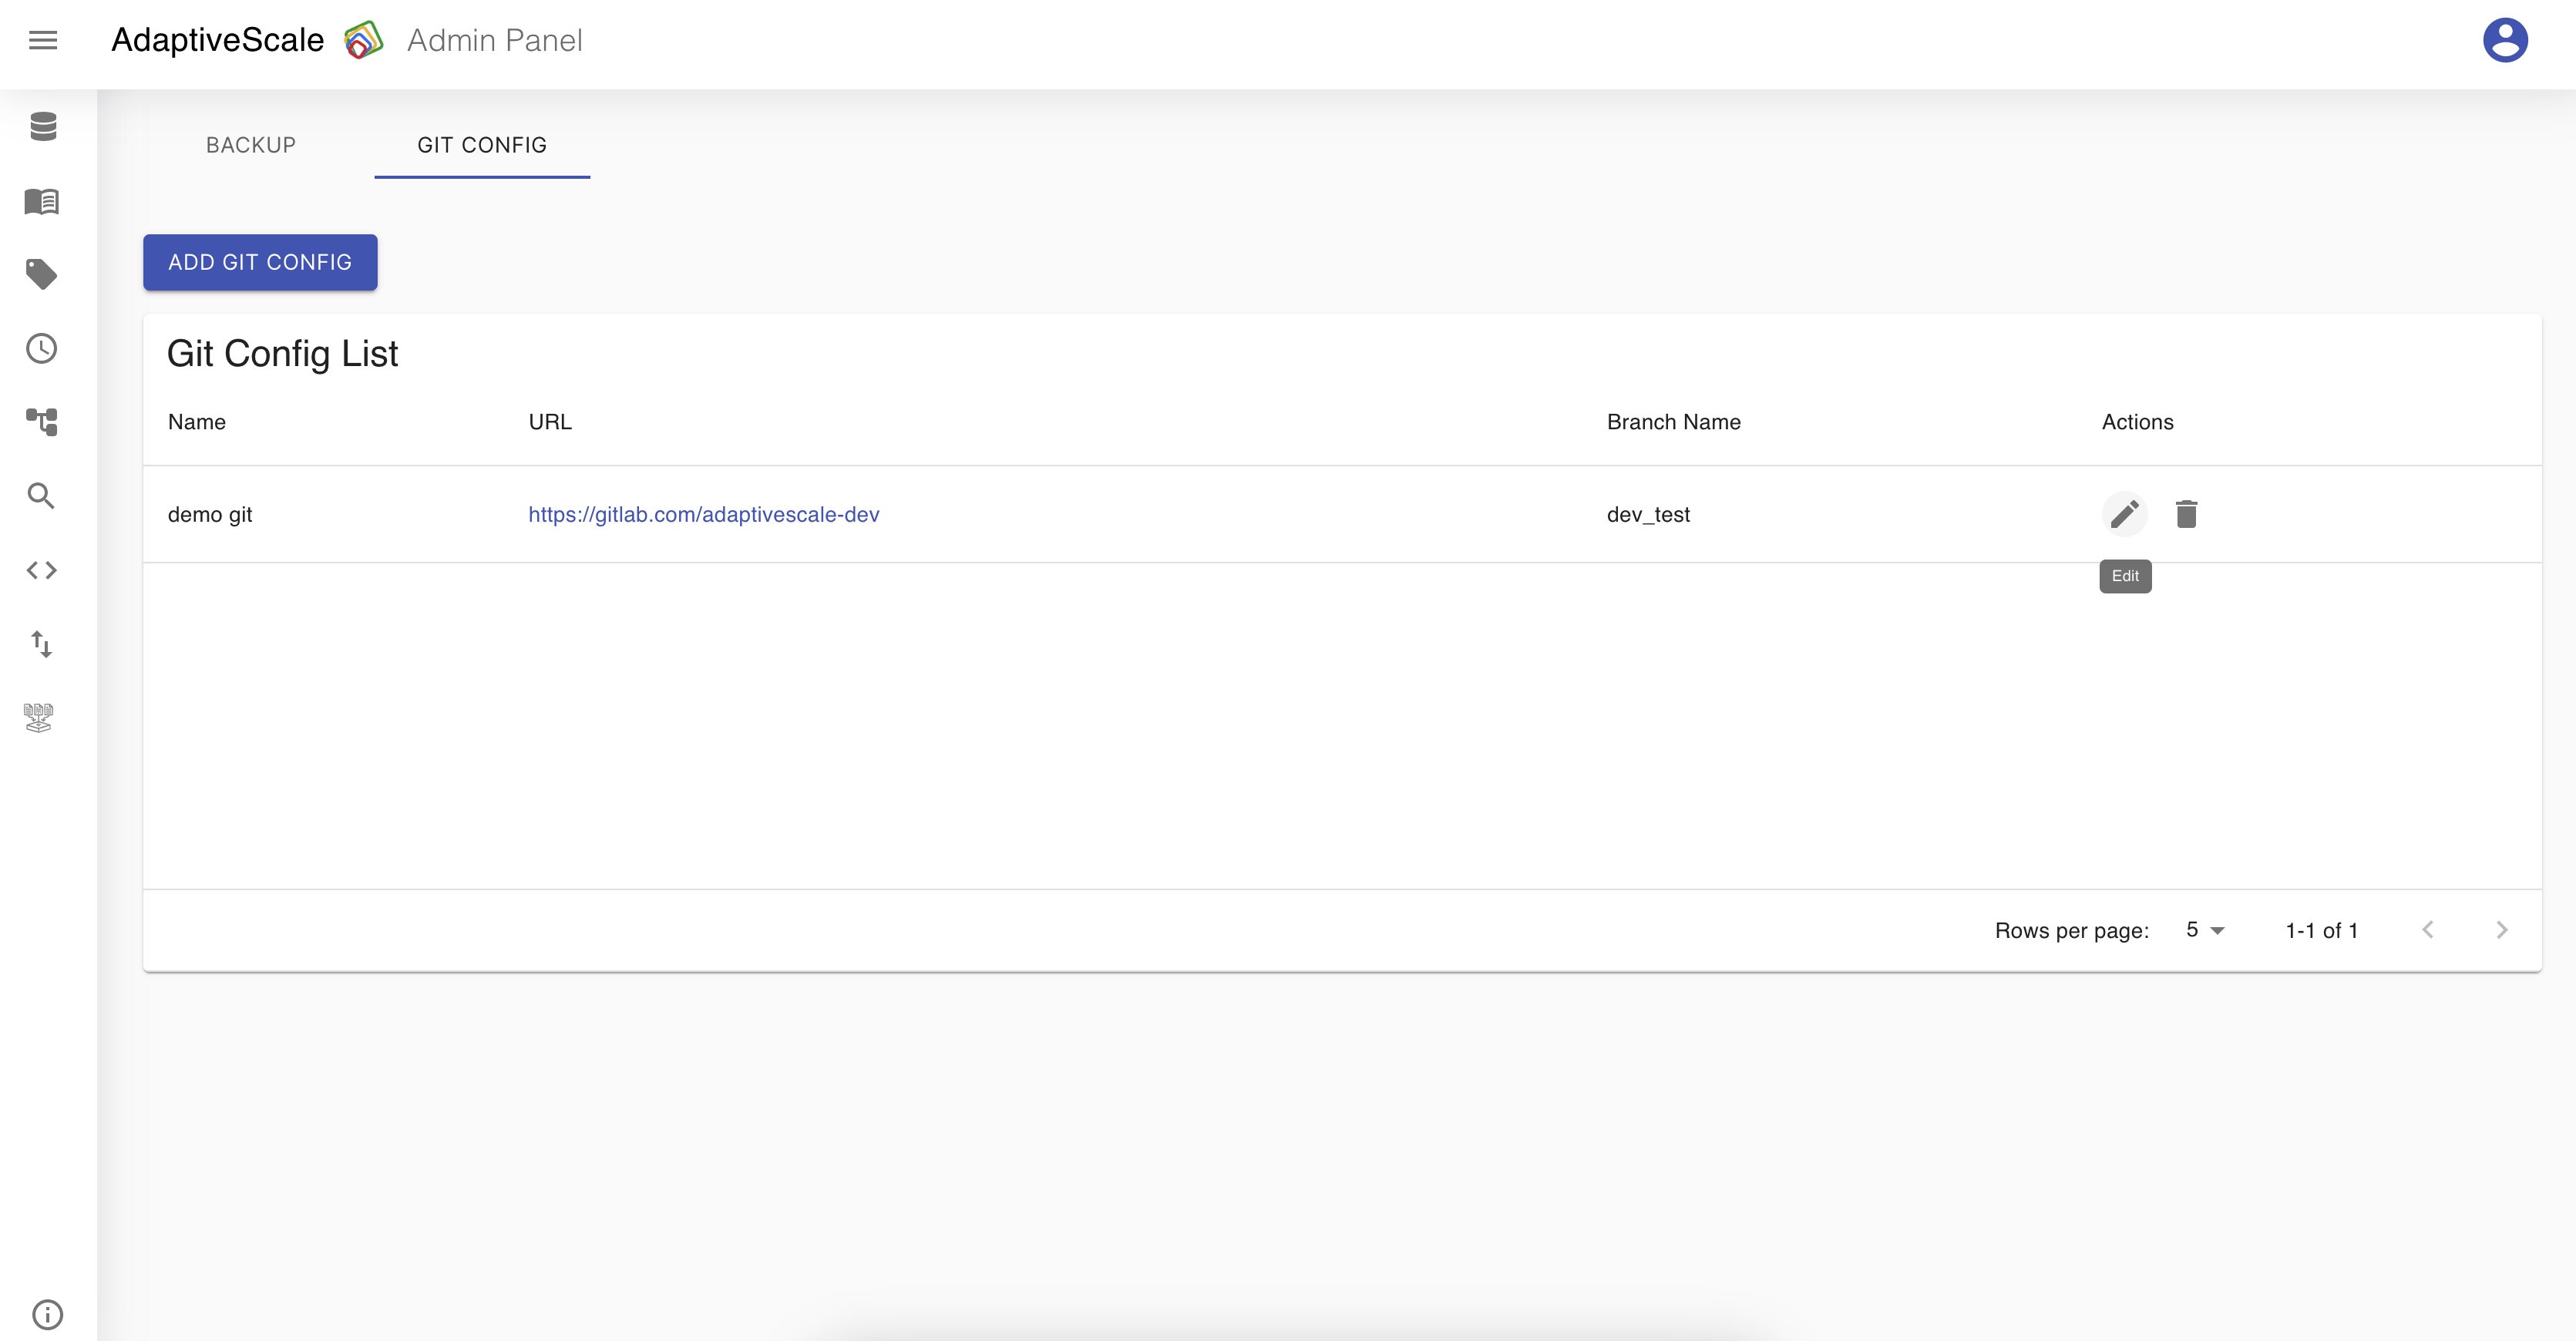Click the Admin Panel heading
Image resolution: width=2576 pixels, height=1341 pixels.
(x=495, y=40)
